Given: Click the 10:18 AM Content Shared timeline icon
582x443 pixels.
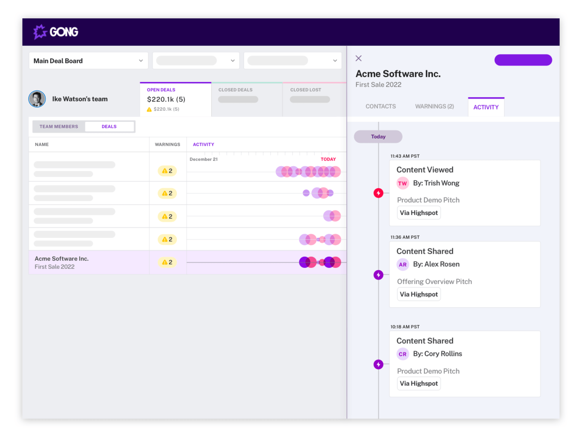Looking at the screenshot, I should click(378, 365).
